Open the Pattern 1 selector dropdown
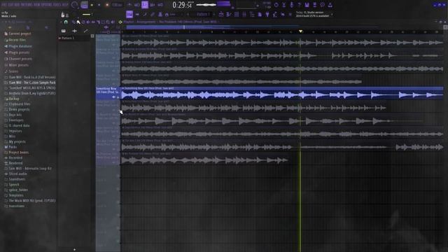 204,14
